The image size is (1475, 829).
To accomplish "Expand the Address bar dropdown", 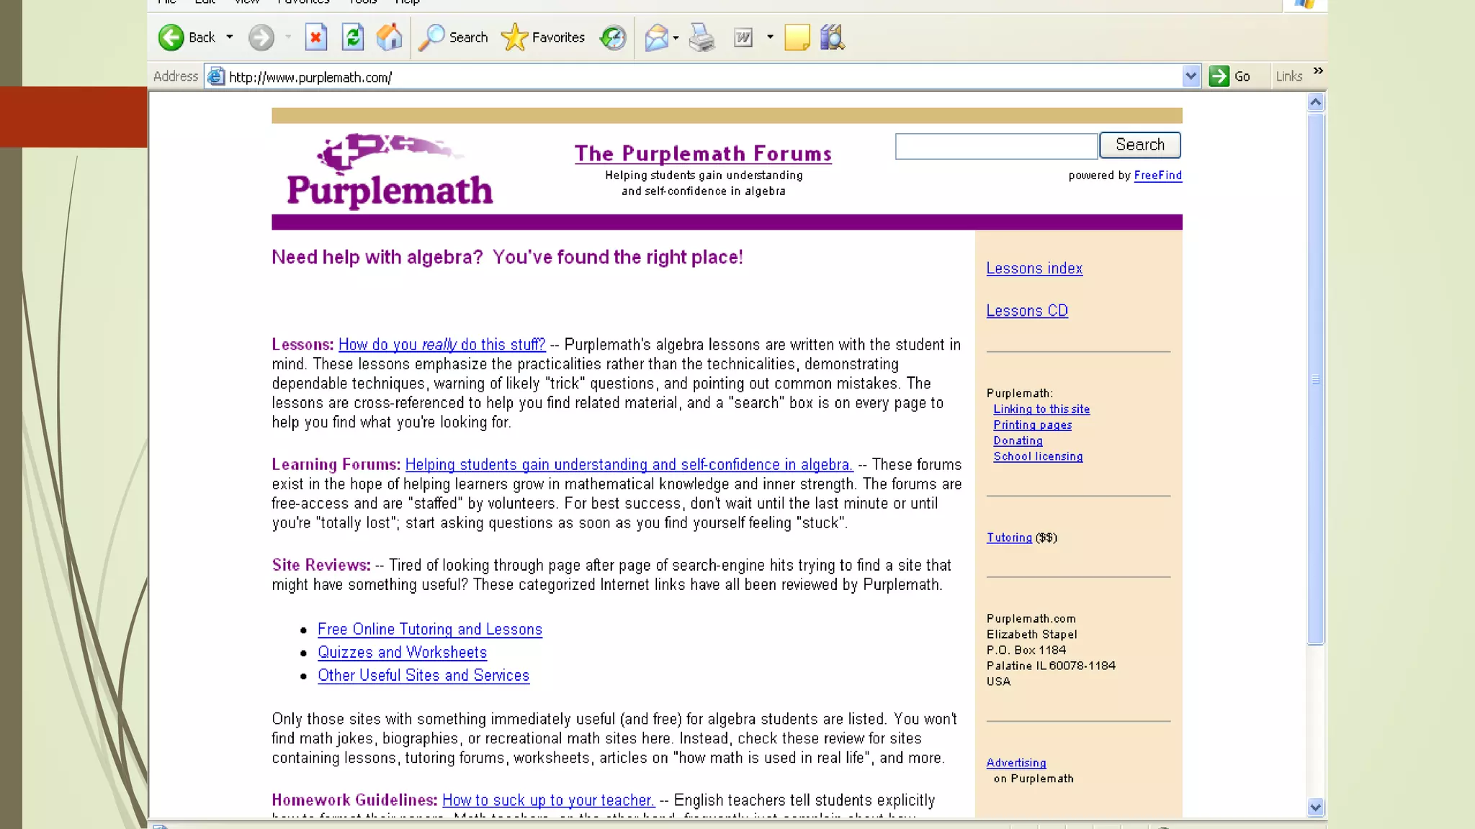I will (x=1191, y=76).
